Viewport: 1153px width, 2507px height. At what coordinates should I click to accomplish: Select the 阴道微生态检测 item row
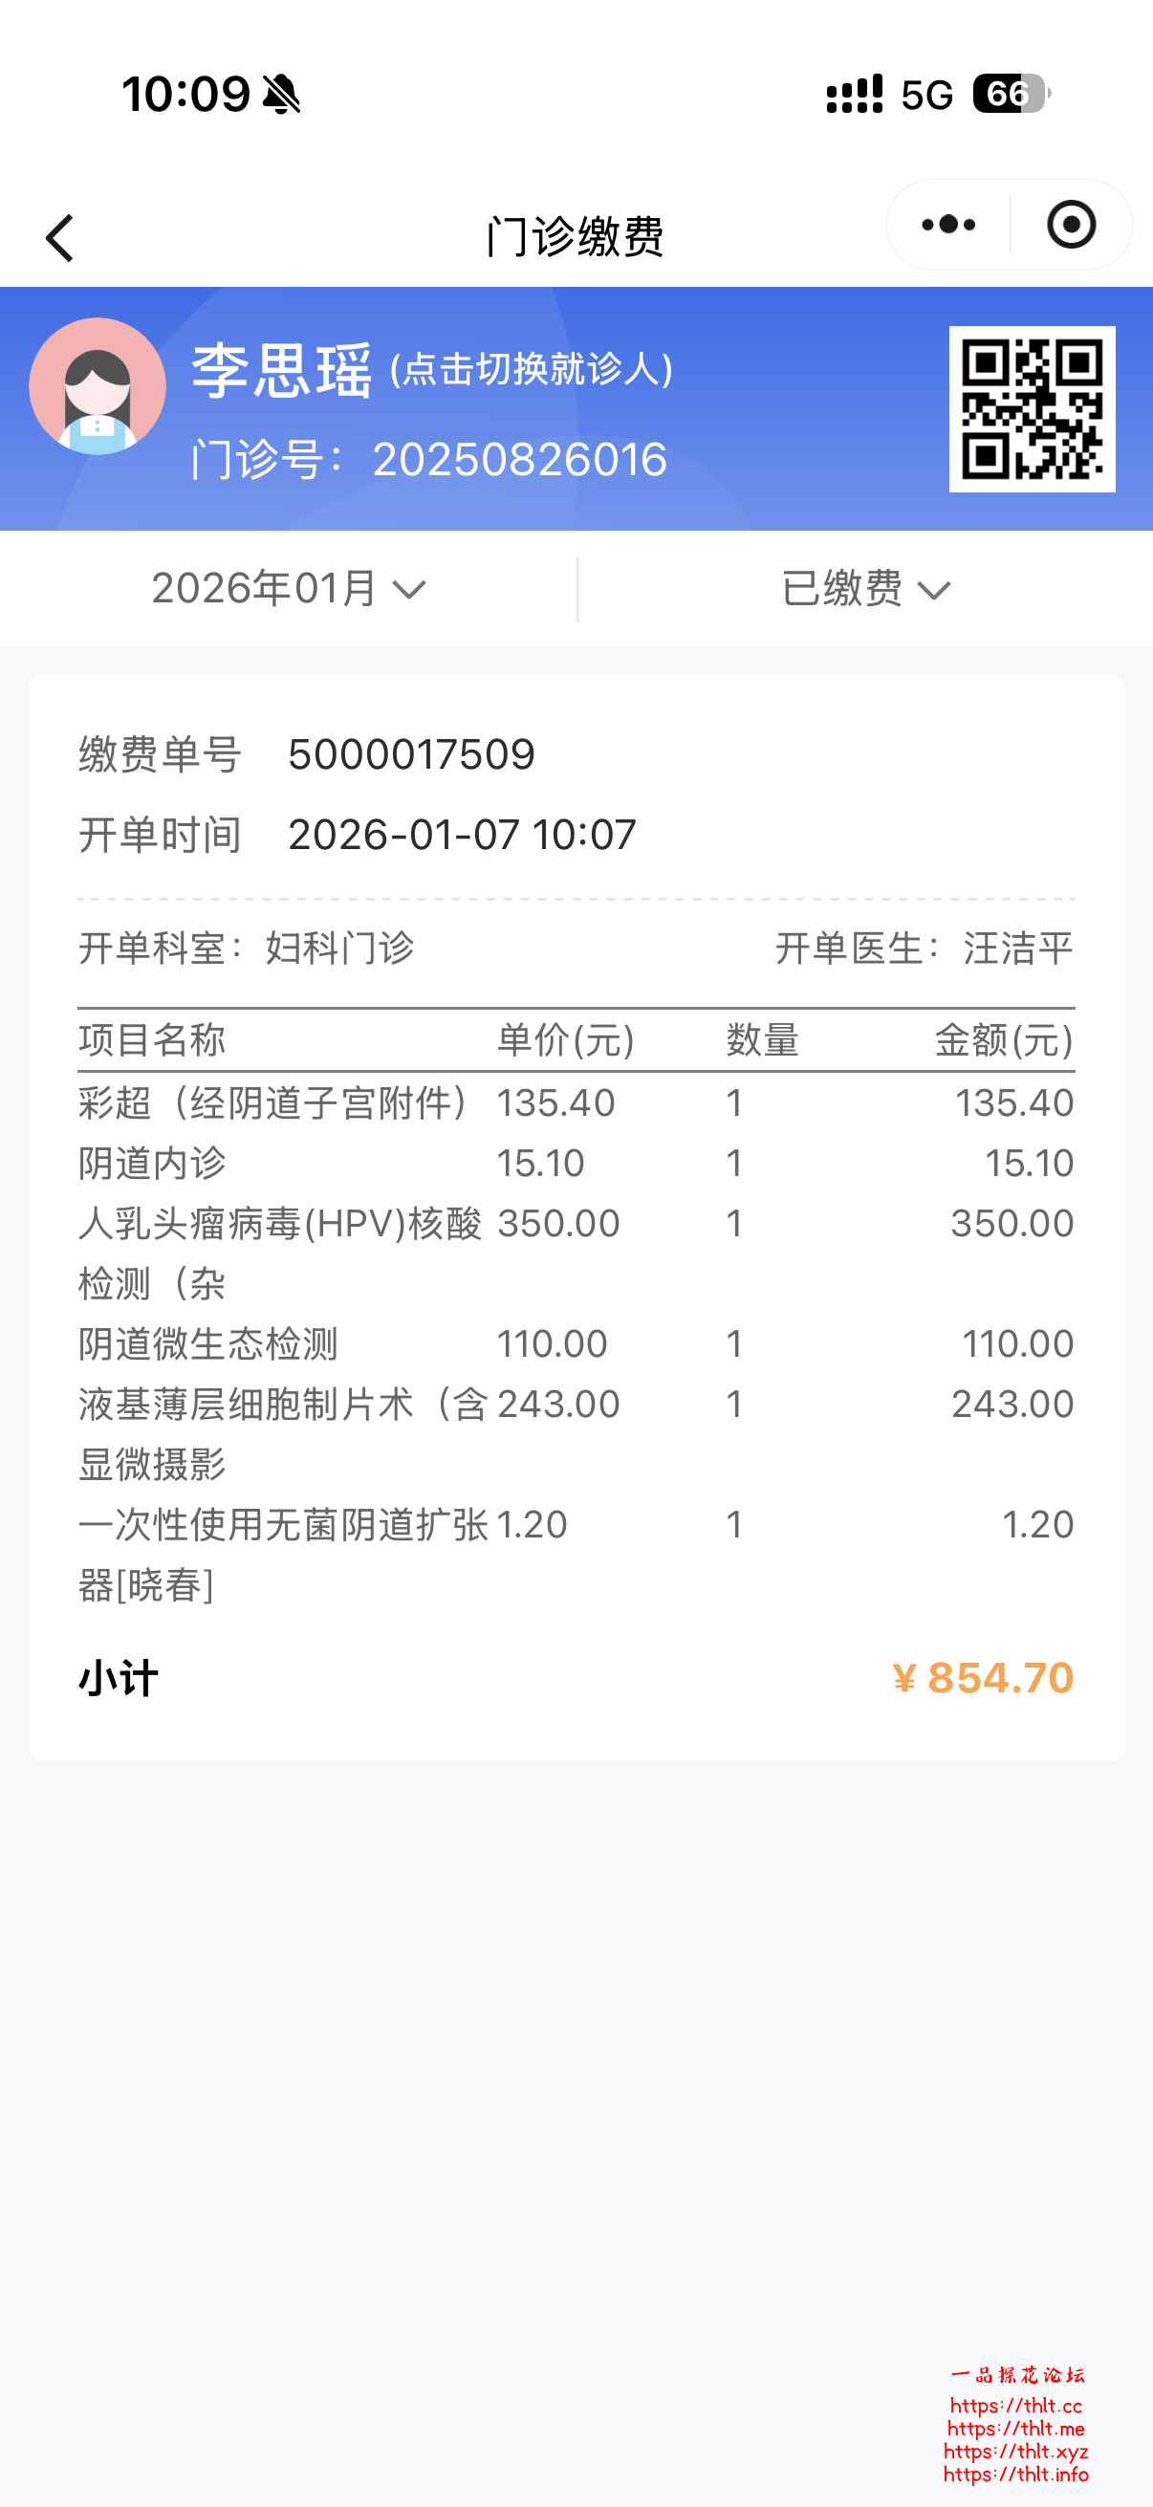click(x=575, y=1344)
